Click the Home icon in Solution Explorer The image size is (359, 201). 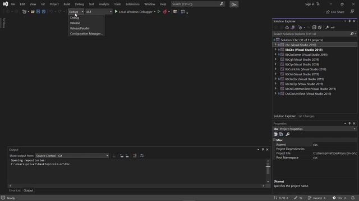coord(287,27)
